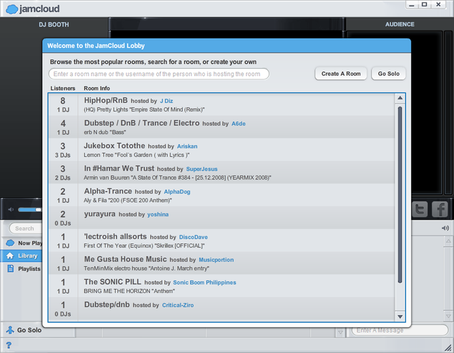Viewport: 454px width, 353px height.
Task: Open Twitter share icon
Action: 420,209
